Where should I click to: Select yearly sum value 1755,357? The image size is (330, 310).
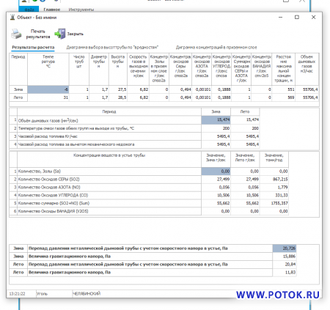tap(274, 203)
